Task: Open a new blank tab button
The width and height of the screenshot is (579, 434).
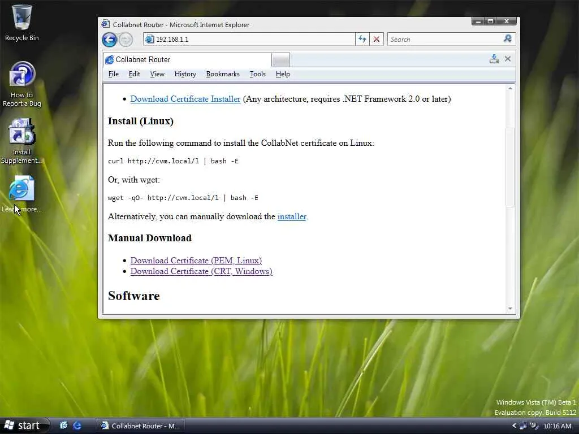Action: (280, 60)
